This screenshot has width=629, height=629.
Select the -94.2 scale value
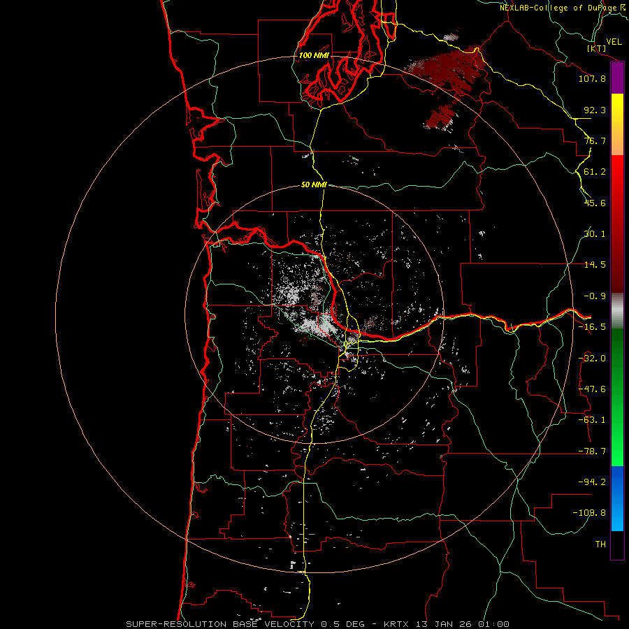tap(592, 482)
